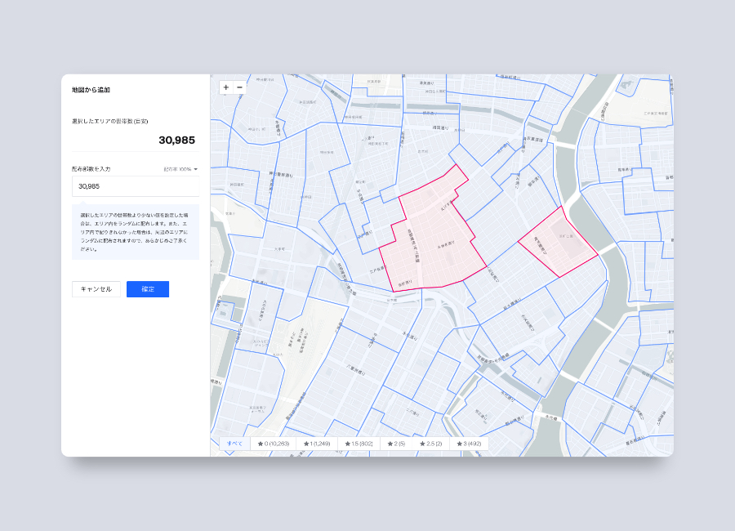Screen dimensions: 735x531
Task: Select the large pink highlighted area on the map
Action: tap(433, 229)
